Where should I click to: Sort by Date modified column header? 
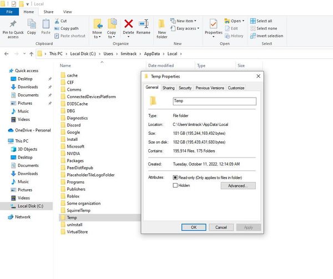coord(161,65)
